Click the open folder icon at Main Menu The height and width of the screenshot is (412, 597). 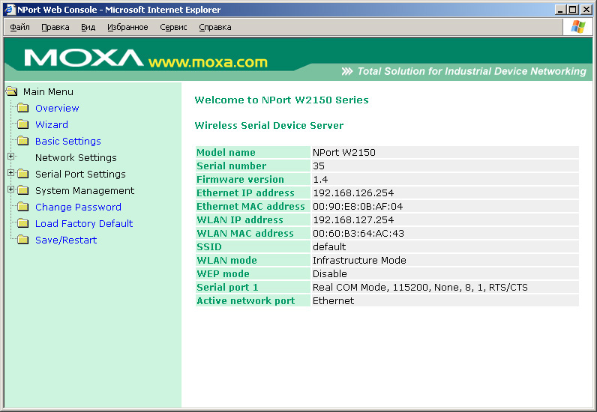tap(11, 92)
